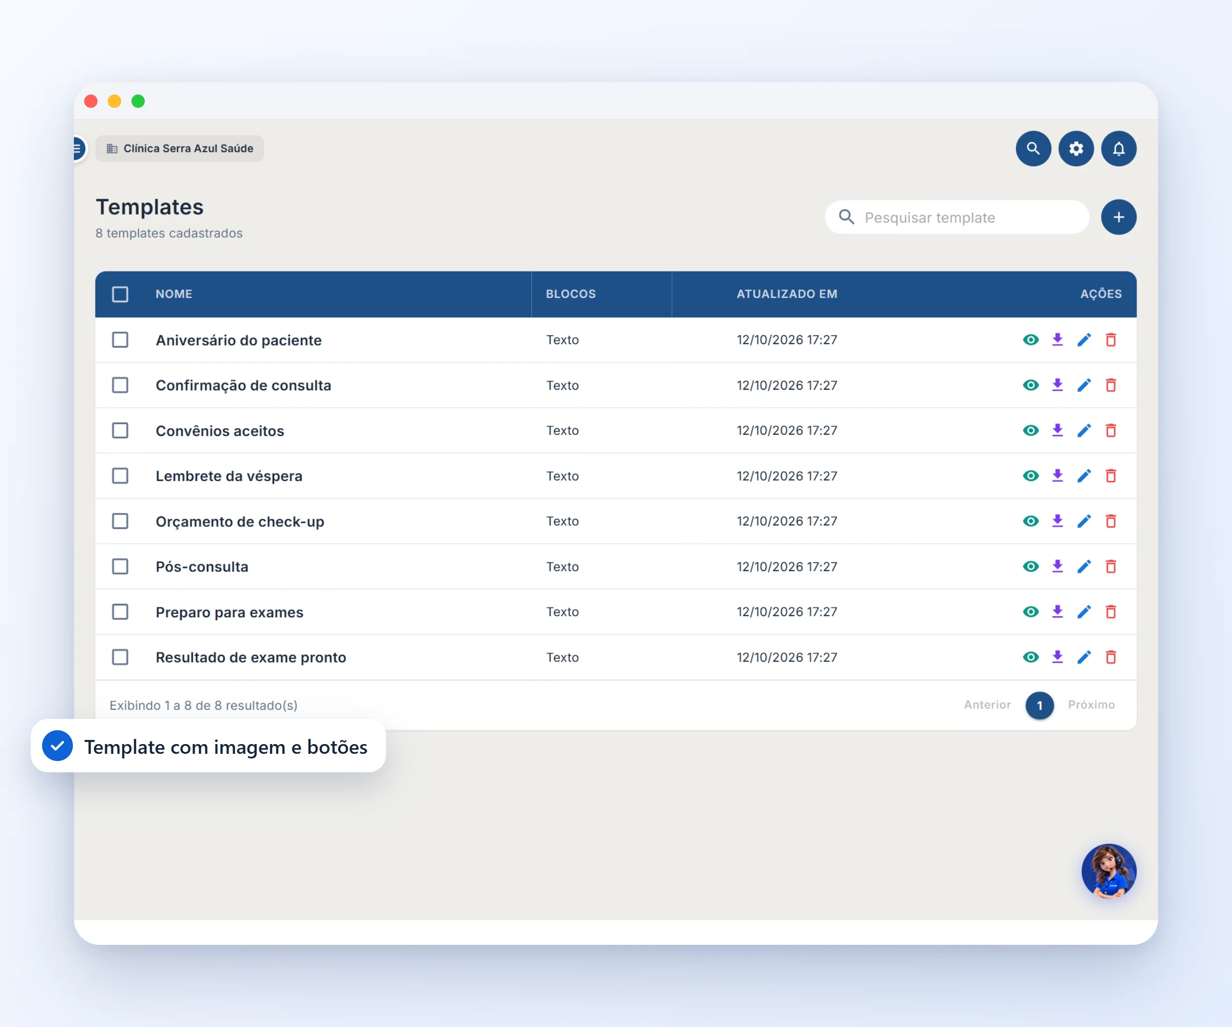Check the Resultado de exame pronto row
1232x1027 pixels.
click(120, 657)
